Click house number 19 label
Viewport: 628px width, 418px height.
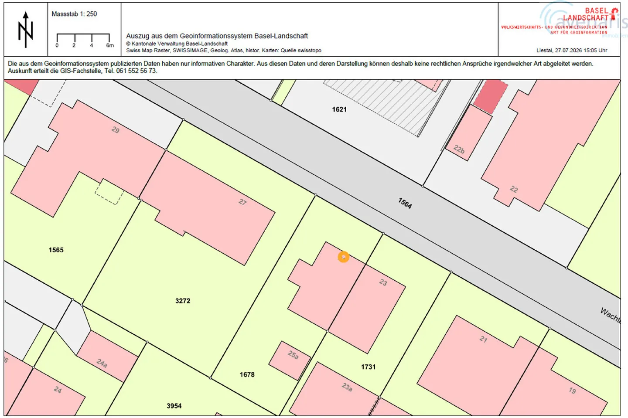tap(572, 391)
